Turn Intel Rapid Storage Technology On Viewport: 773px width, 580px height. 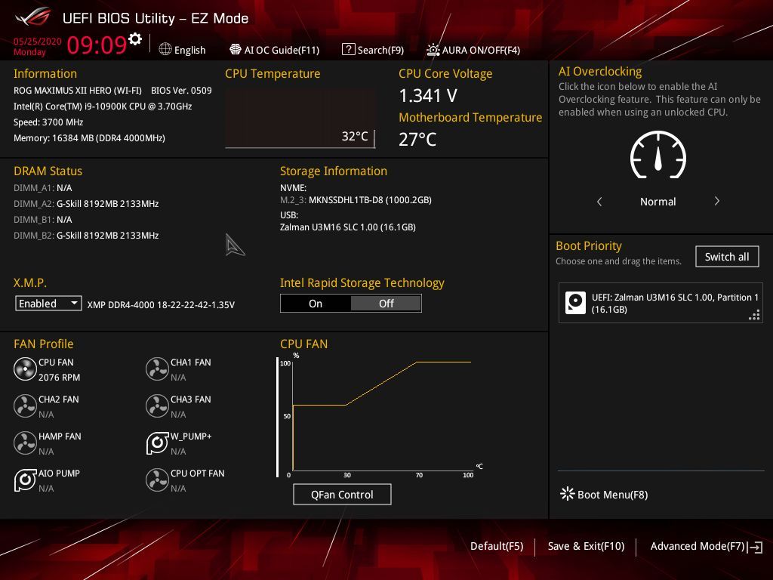(x=316, y=304)
